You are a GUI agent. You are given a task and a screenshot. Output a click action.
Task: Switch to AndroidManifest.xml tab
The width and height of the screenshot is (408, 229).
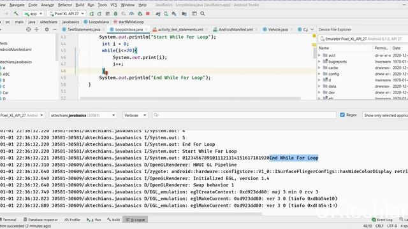236,30
